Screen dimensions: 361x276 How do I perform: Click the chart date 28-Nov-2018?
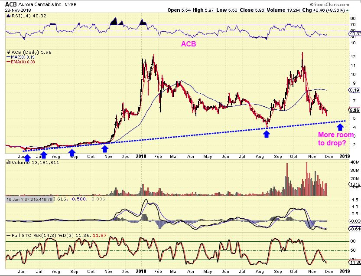pos(18,10)
